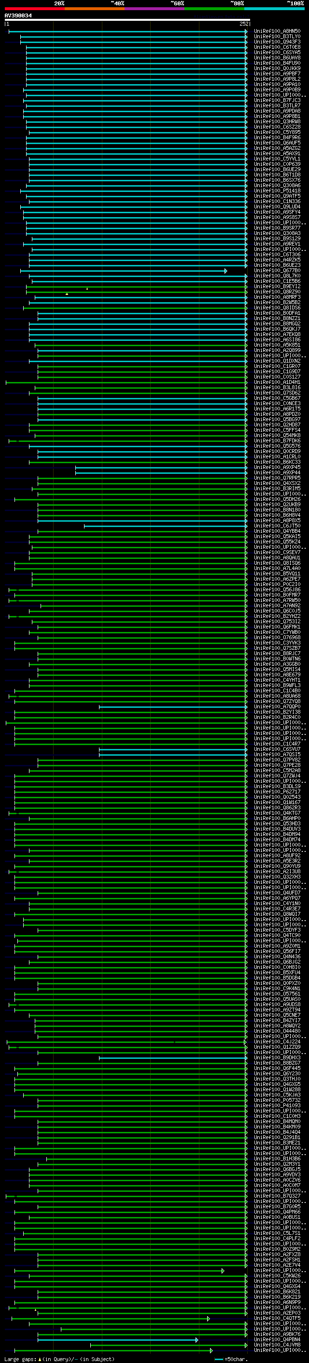Open hit label UniRef100_A5AZG2

[x=277, y=148]
